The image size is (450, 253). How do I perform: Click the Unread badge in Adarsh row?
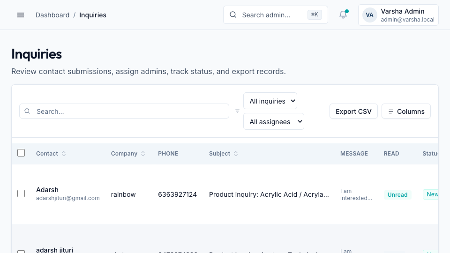tap(397, 195)
